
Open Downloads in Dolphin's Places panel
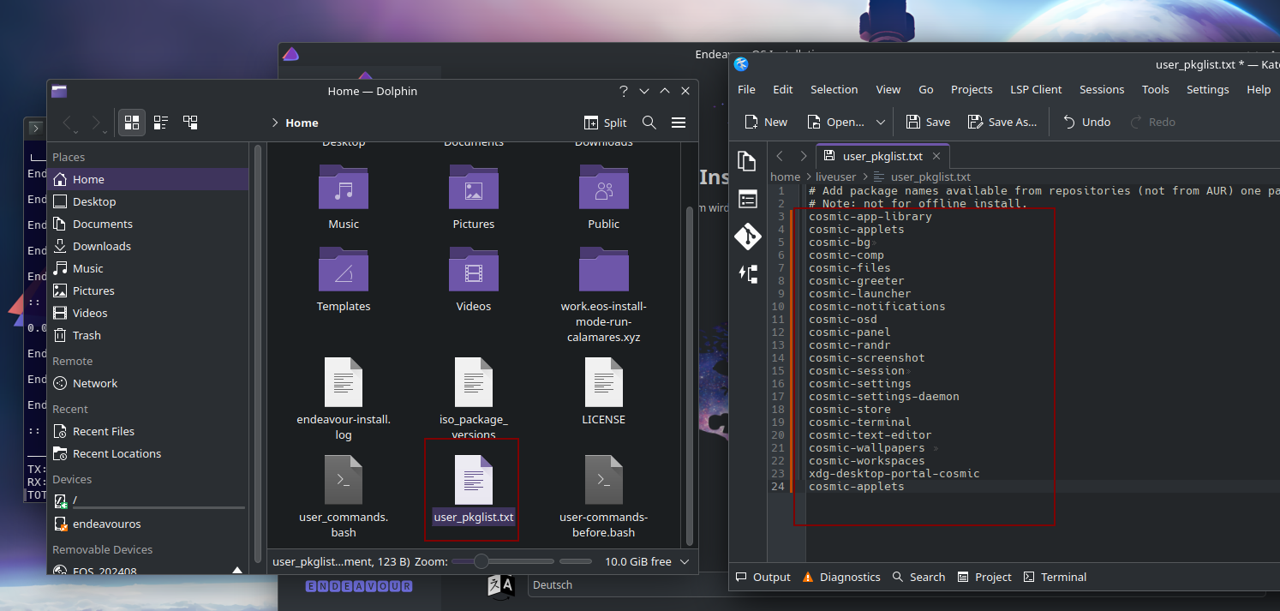point(148,246)
